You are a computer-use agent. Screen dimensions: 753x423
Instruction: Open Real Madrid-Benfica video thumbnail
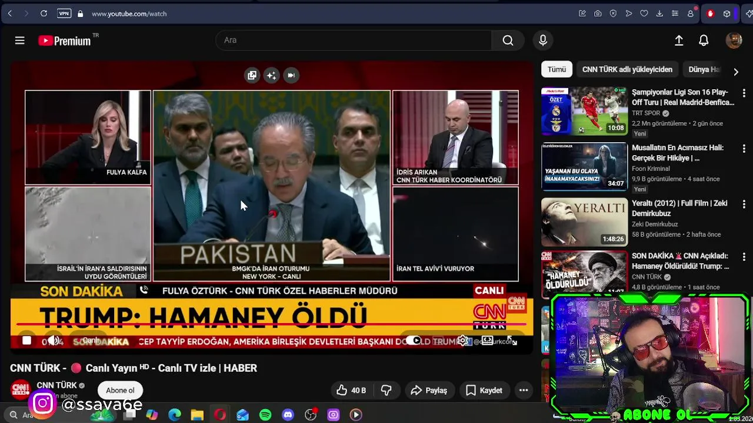coord(584,112)
